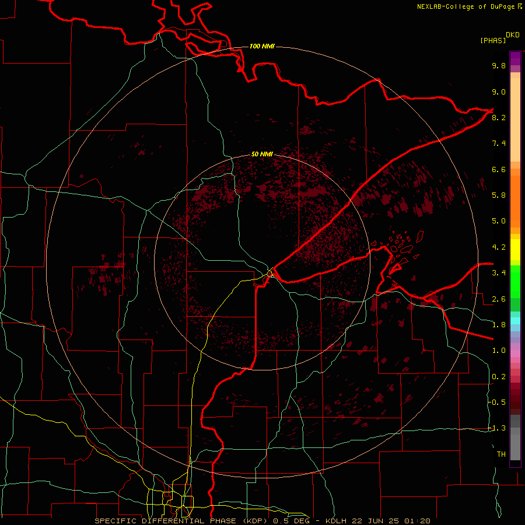Click the 100 NMI range ring label
Screen dimensions: 525x525
262,46
